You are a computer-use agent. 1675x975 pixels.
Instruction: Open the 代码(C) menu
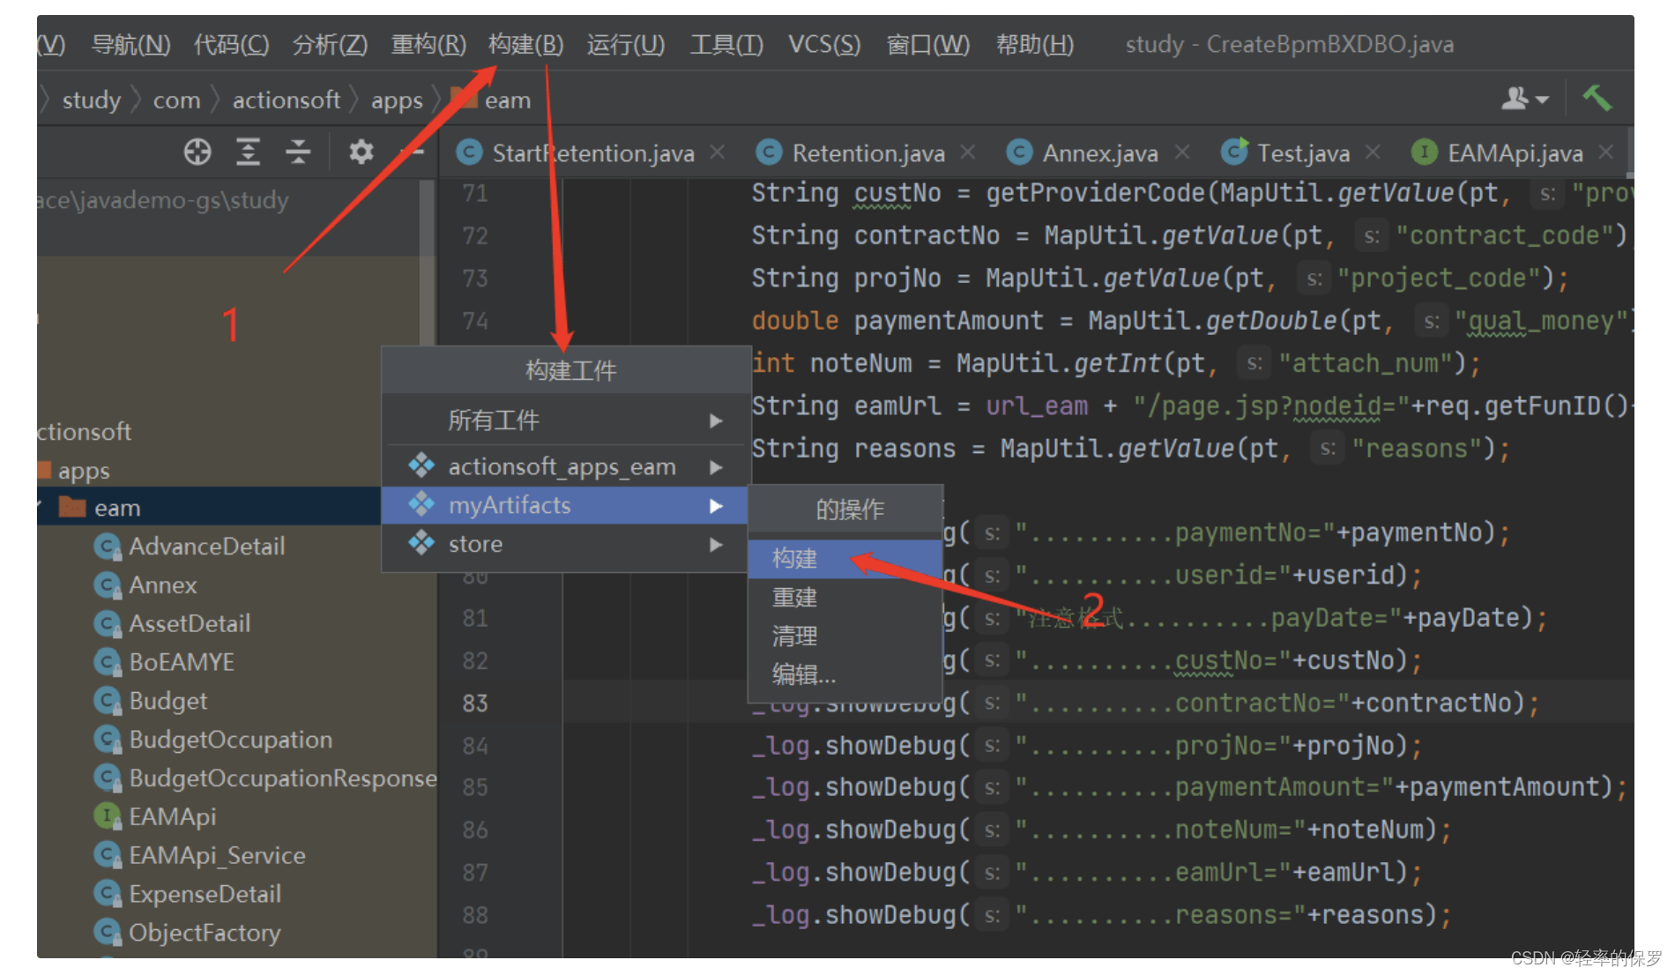[231, 44]
